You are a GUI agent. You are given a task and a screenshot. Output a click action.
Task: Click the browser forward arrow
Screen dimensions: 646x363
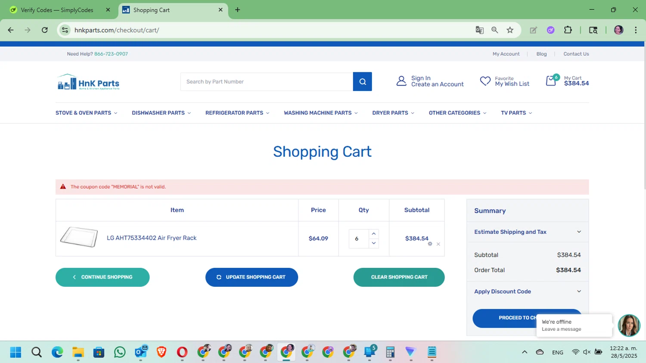28,30
